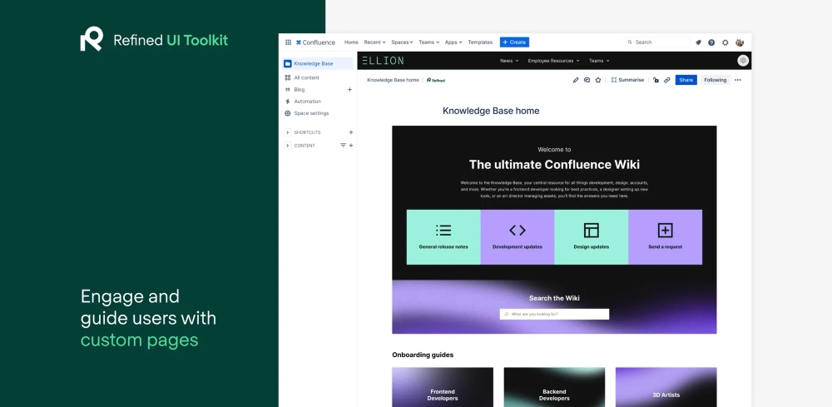Open the app switcher grid icon
Screen dimensions: 832x407
[288, 42]
